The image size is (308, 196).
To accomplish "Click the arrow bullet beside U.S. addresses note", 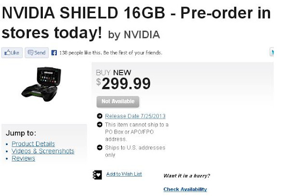I will pos(99,147).
